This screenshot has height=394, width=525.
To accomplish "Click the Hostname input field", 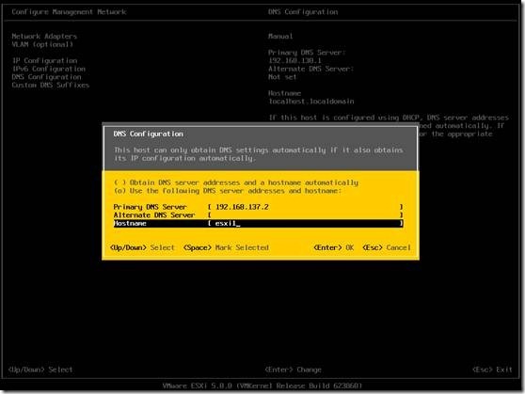I will [x=305, y=223].
